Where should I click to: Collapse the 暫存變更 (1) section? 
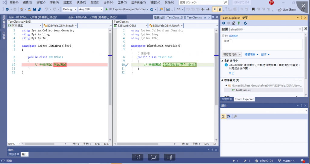click(x=222, y=80)
